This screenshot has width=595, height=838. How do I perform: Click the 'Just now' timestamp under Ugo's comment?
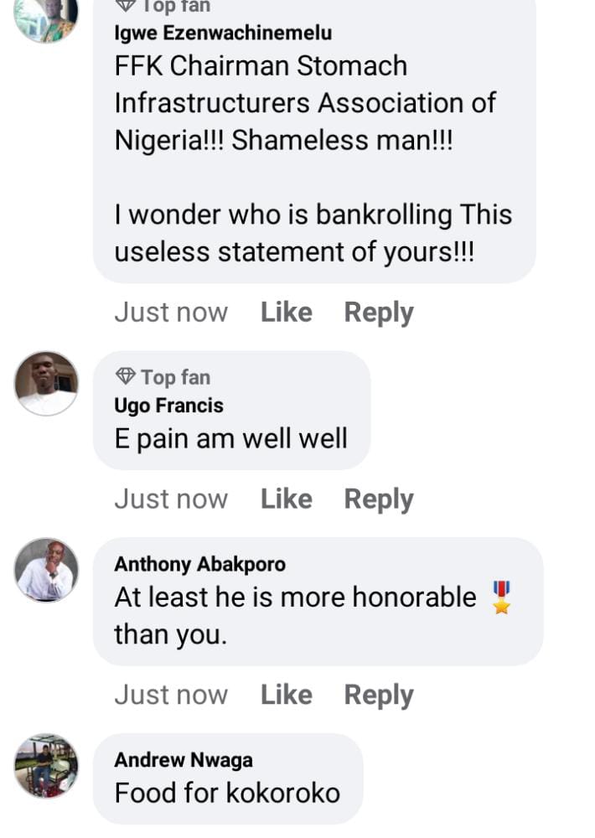click(171, 499)
